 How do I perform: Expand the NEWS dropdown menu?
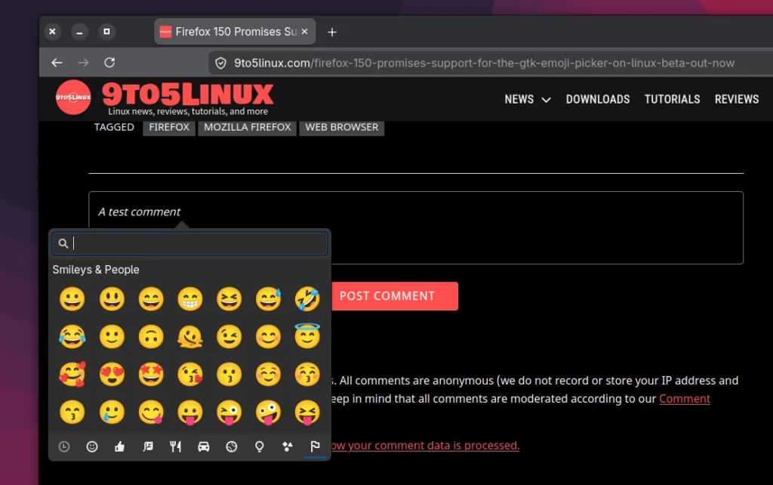[x=528, y=99]
